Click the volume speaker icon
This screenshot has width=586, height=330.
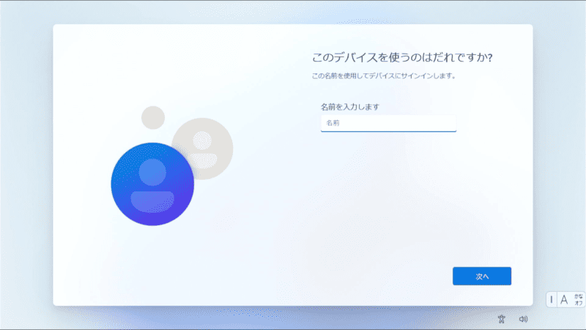pyautogui.click(x=523, y=319)
